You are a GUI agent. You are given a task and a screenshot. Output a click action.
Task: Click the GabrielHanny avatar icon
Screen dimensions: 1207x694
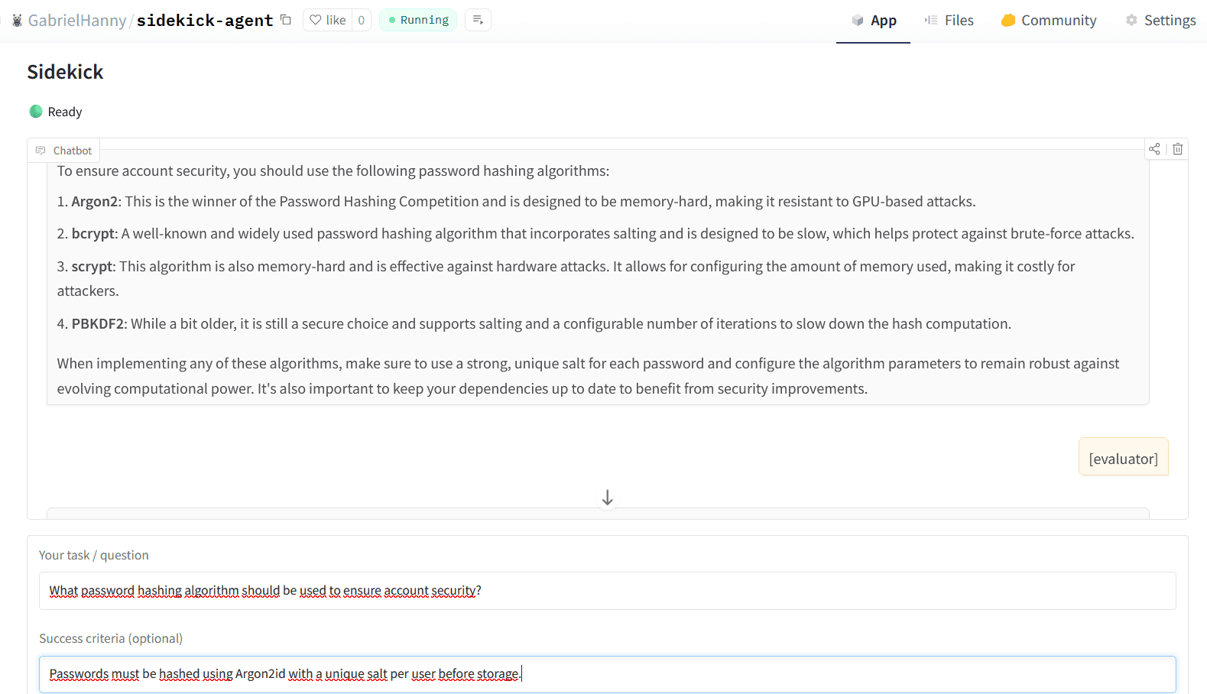[17, 21]
